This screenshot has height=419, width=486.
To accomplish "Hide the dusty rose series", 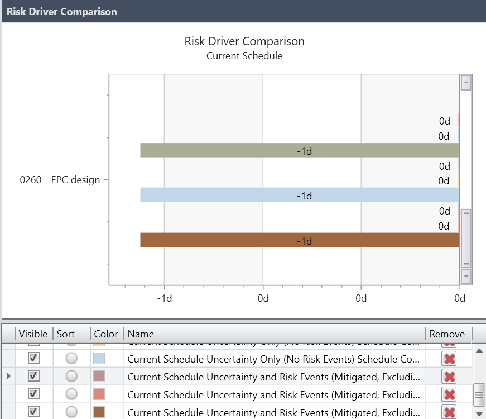I will pyautogui.click(x=33, y=376).
